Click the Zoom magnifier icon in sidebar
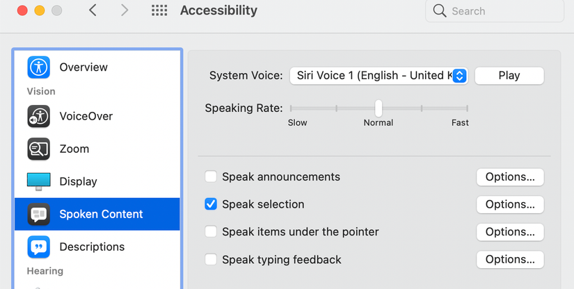Image resolution: width=574 pixels, height=289 pixels. point(38,149)
